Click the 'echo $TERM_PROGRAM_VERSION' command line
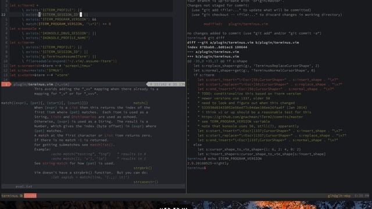 point(224,158)
